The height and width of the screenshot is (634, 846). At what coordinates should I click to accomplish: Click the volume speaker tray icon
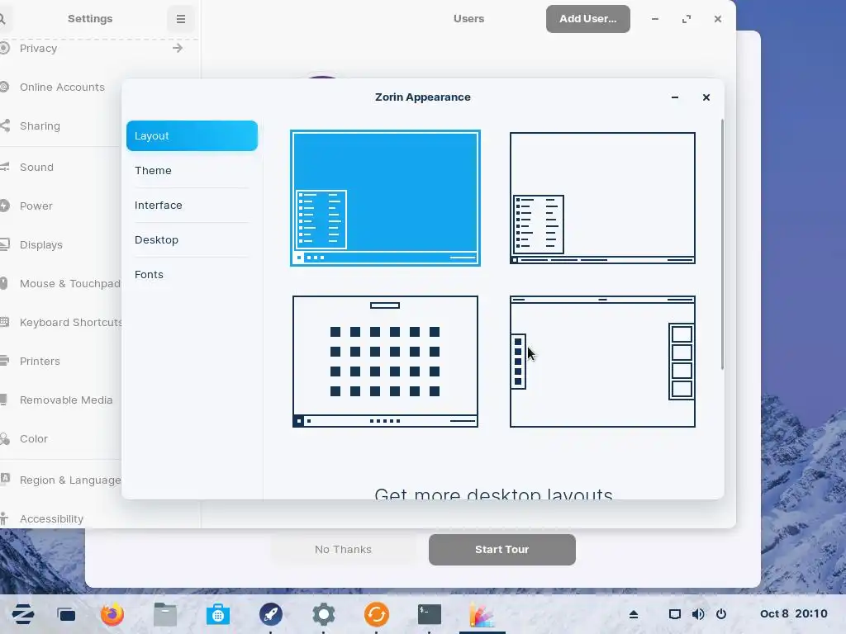[x=697, y=614]
